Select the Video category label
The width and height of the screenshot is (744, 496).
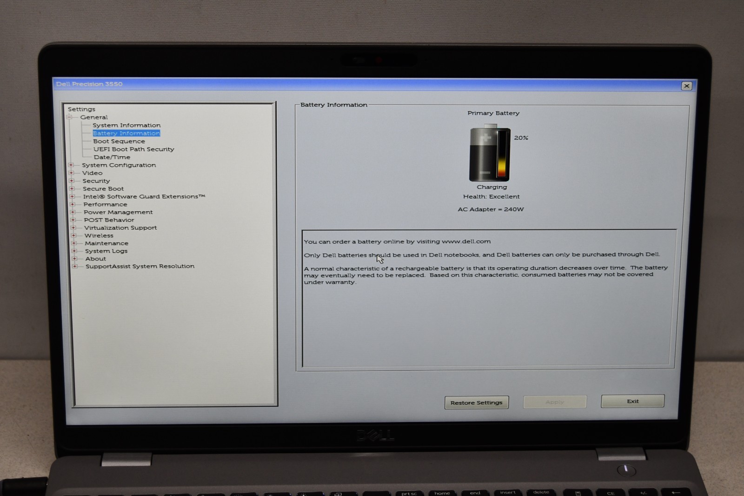[x=93, y=173]
